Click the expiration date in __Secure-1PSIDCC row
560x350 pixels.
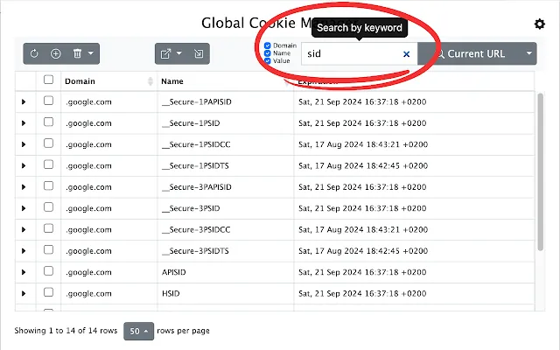[x=363, y=144]
